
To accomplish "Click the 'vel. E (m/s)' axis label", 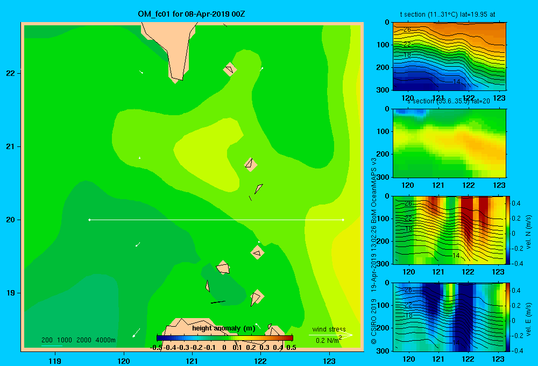I will [x=528, y=319].
